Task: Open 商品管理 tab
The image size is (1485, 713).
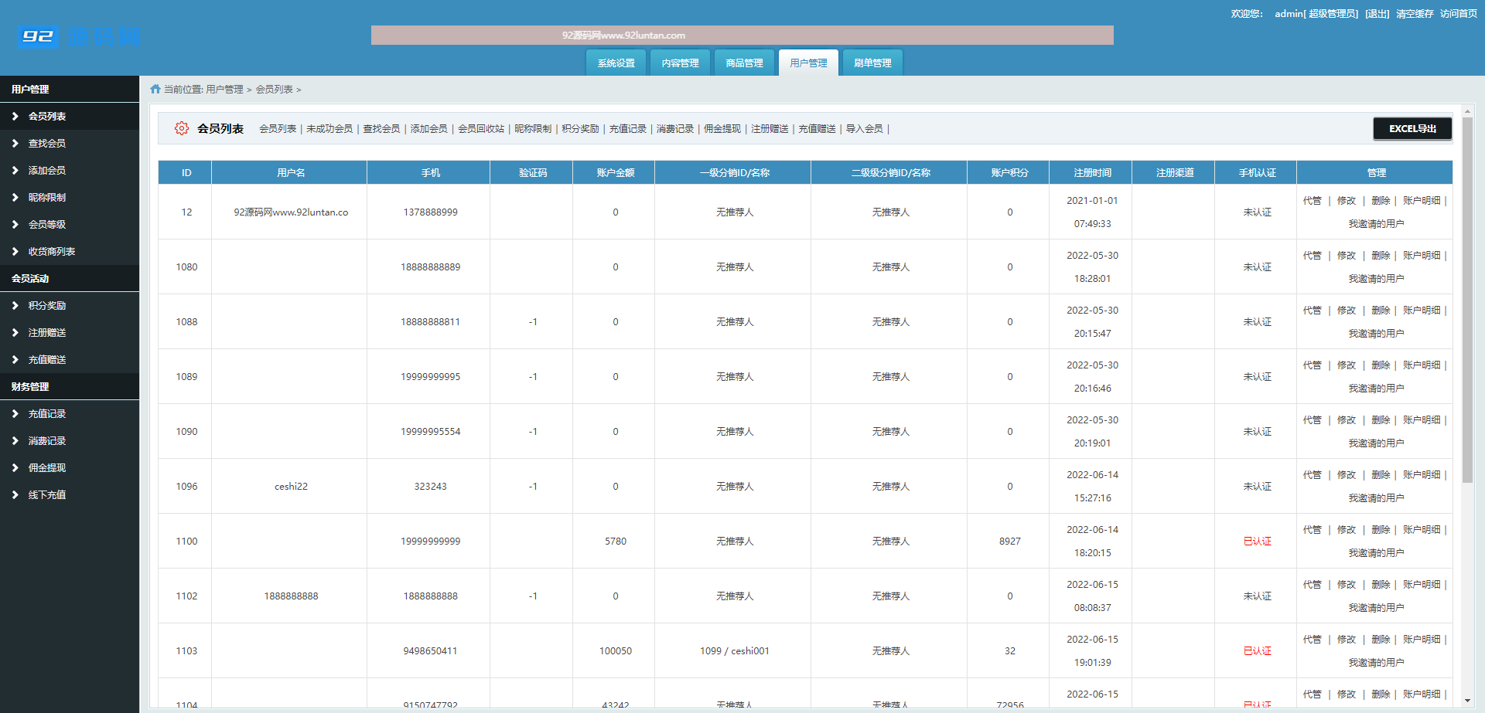Action: (x=744, y=63)
